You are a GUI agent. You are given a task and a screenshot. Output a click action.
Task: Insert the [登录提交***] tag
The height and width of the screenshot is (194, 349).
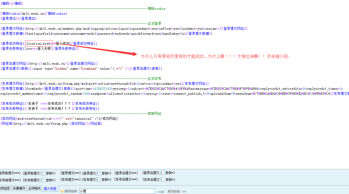(70, 173)
